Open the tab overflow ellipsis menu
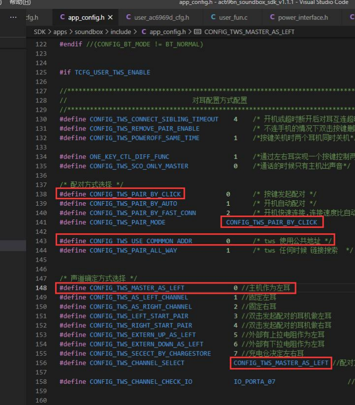Screen dimensions: 355x405 pyautogui.click(x=13, y=17)
